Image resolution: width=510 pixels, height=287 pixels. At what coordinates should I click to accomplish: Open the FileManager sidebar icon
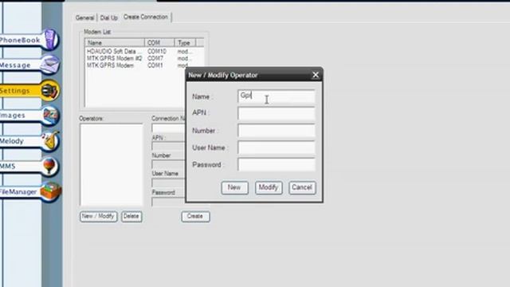[x=51, y=191]
